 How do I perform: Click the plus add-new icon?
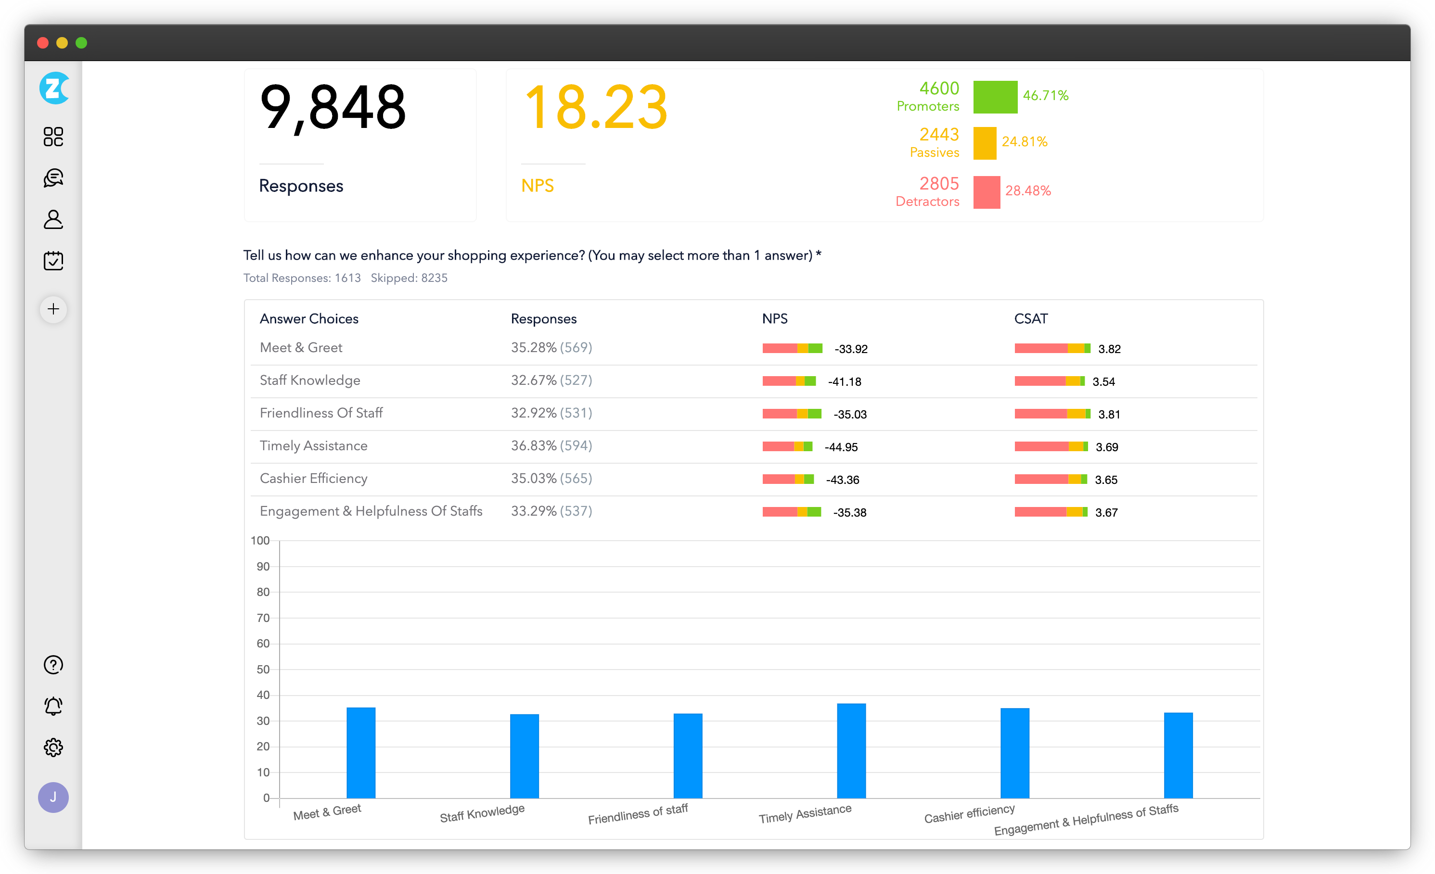click(53, 309)
